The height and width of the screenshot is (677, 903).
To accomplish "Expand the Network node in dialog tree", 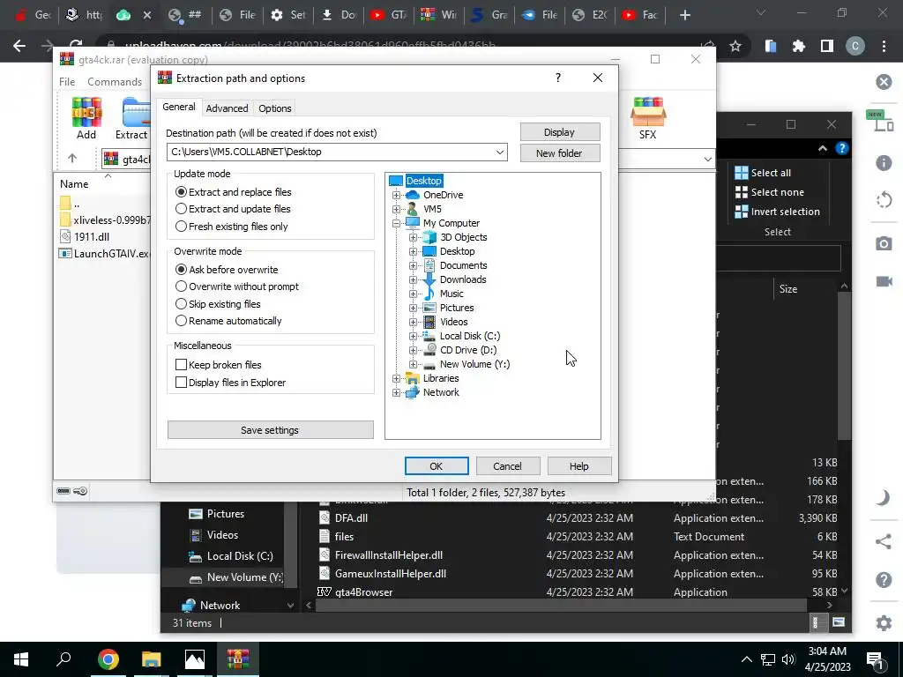I will point(396,392).
